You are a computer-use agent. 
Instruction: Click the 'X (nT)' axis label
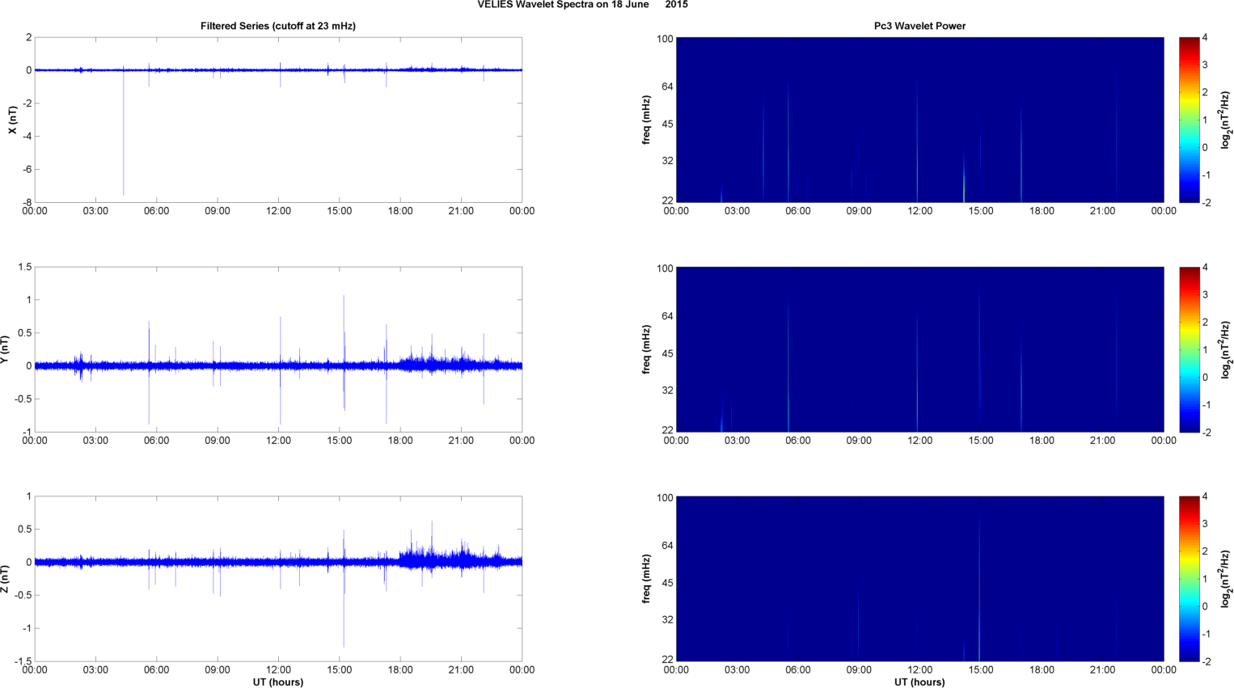coord(12,120)
